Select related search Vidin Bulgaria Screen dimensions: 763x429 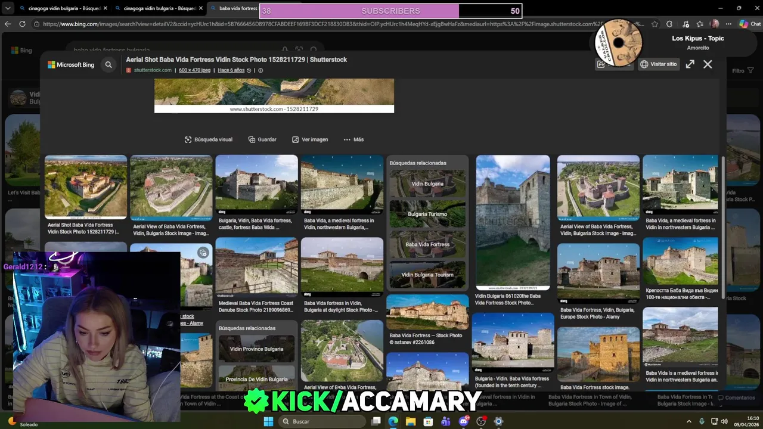pos(427,184)
